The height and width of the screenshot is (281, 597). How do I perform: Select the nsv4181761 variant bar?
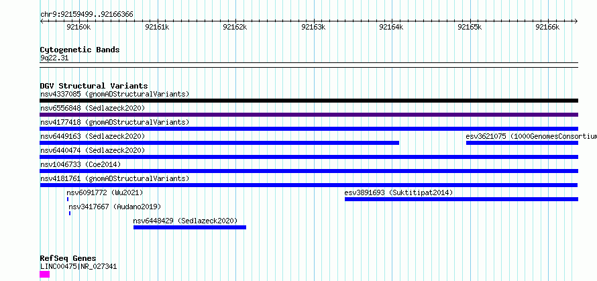coord(309,185)
